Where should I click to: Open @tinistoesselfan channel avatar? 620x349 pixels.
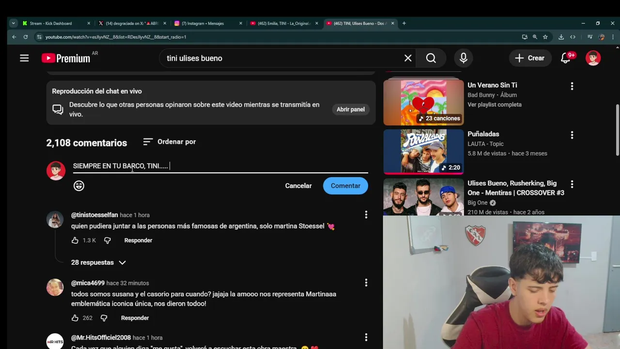tap(55, 220)
